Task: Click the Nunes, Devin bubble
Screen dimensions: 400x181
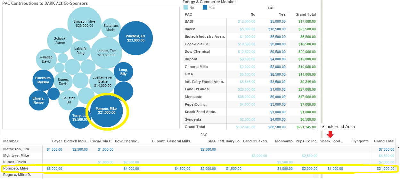Action: [x=63, y=82]
